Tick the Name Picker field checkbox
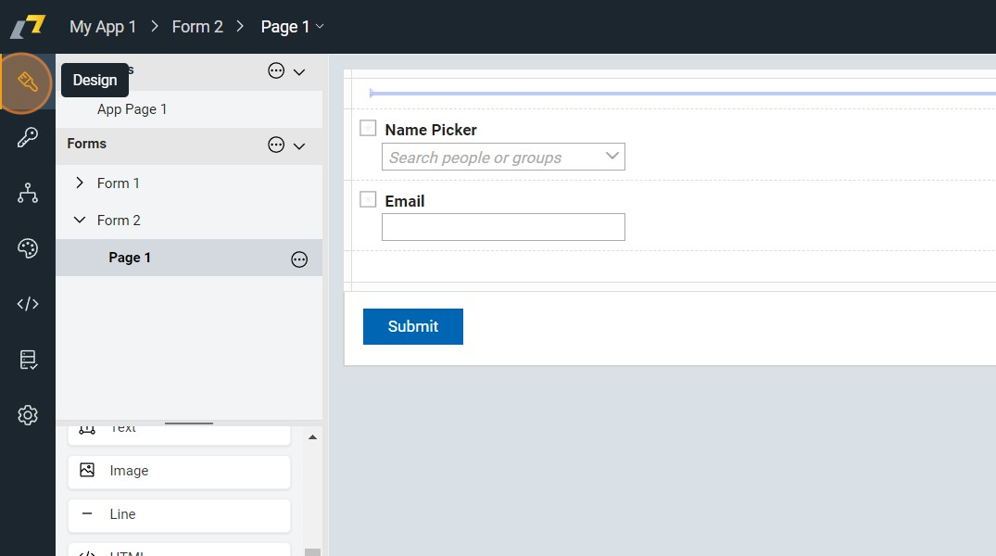The width and height of the screenshot is (996, 556). coord(368,129)
